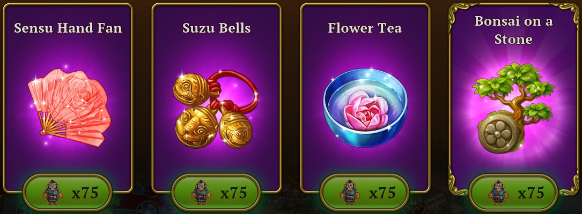
Task: Click the Suzu Bells title text
Action: pyautogui.click(x=216, y=28)
